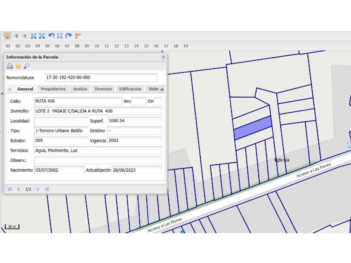This screenshot has width=351, height=263.
Task: Go to next record page
Action: point(38,189)
